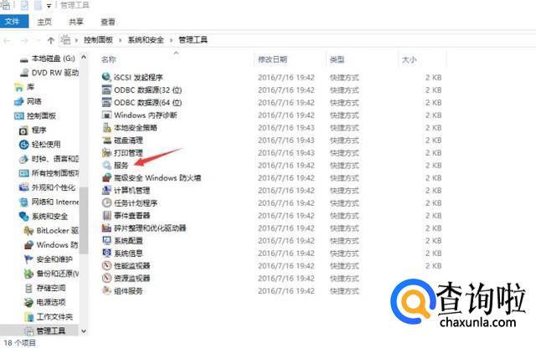Select the 打印管理 icon
536x348 pixels.
[106, 152]
